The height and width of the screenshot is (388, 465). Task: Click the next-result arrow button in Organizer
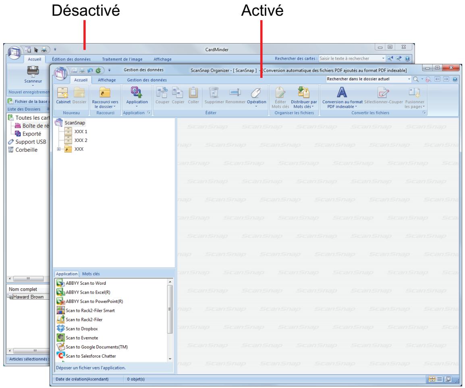tap(446, 79)
